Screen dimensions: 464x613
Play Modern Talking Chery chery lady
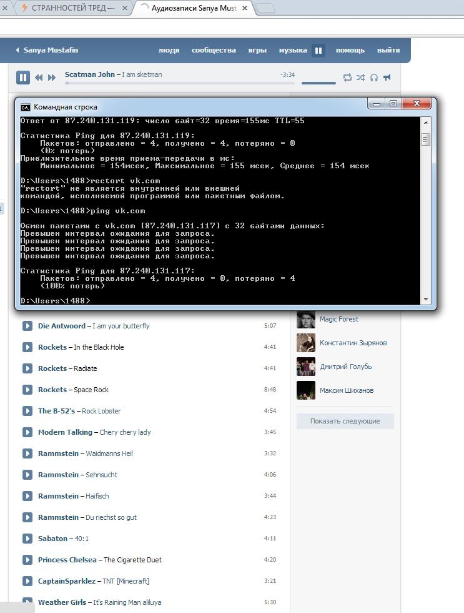[27, 432]
